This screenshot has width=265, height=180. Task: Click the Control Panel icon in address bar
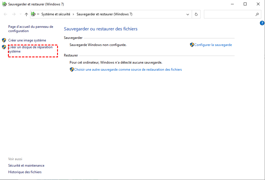point(33,14)
